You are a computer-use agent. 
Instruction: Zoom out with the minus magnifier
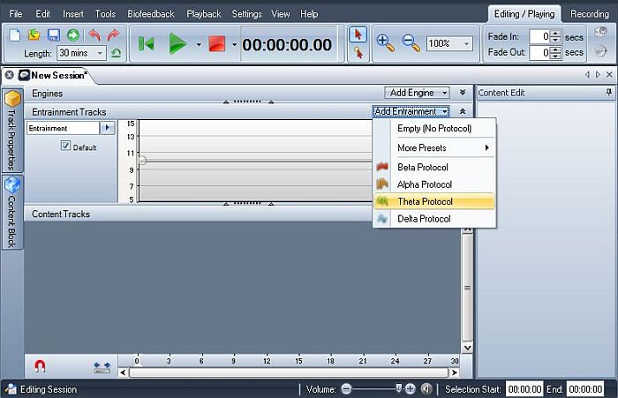click(411, 43)
